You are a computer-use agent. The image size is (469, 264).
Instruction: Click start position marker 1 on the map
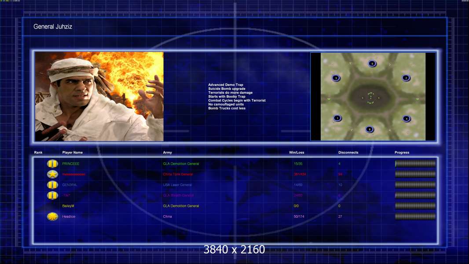(337, 118)
